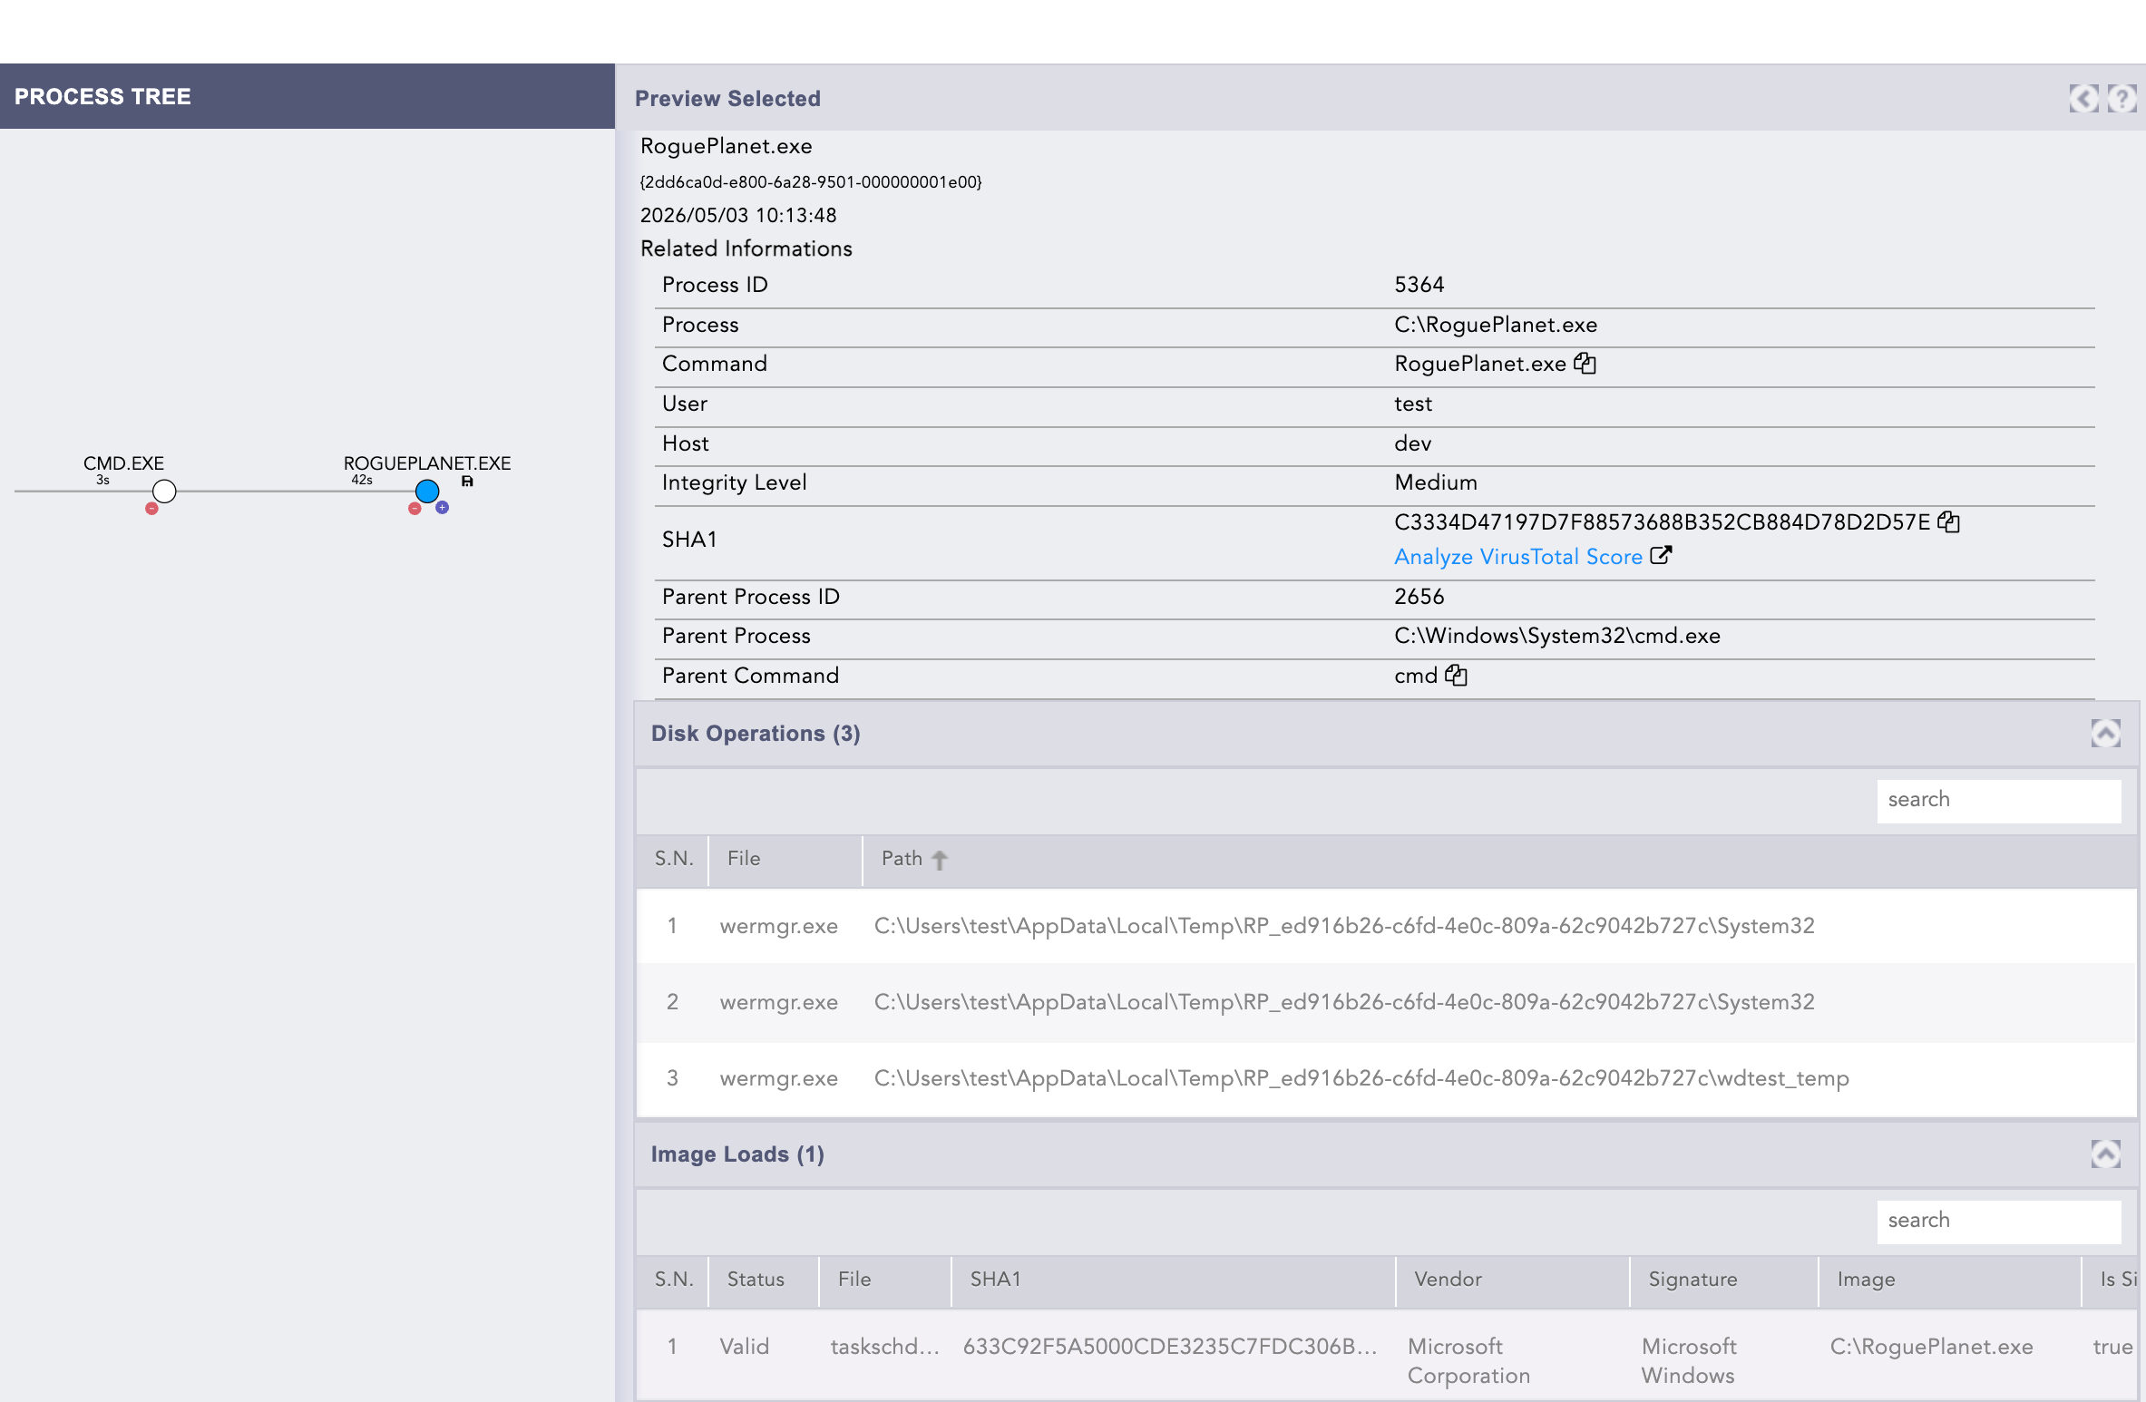Click the back arrow icon in Preview header
2146x1402 pixels.
tap(2083, 98)
